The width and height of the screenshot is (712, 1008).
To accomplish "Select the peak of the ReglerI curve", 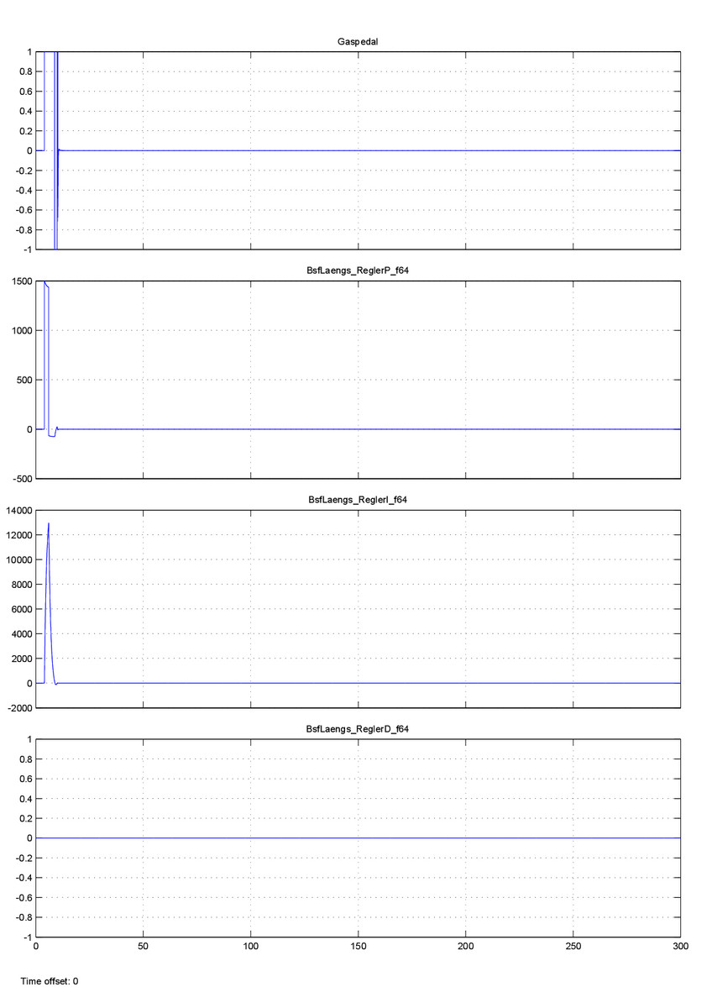I will 49,524.
